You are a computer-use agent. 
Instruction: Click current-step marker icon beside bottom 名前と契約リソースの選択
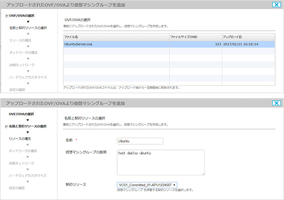coord(6,126)
